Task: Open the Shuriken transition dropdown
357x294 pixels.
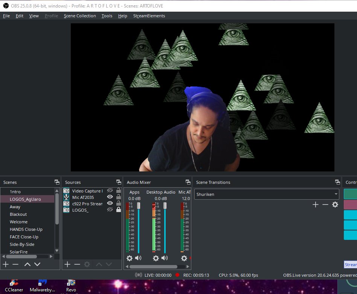Action: tap(267, 194)
